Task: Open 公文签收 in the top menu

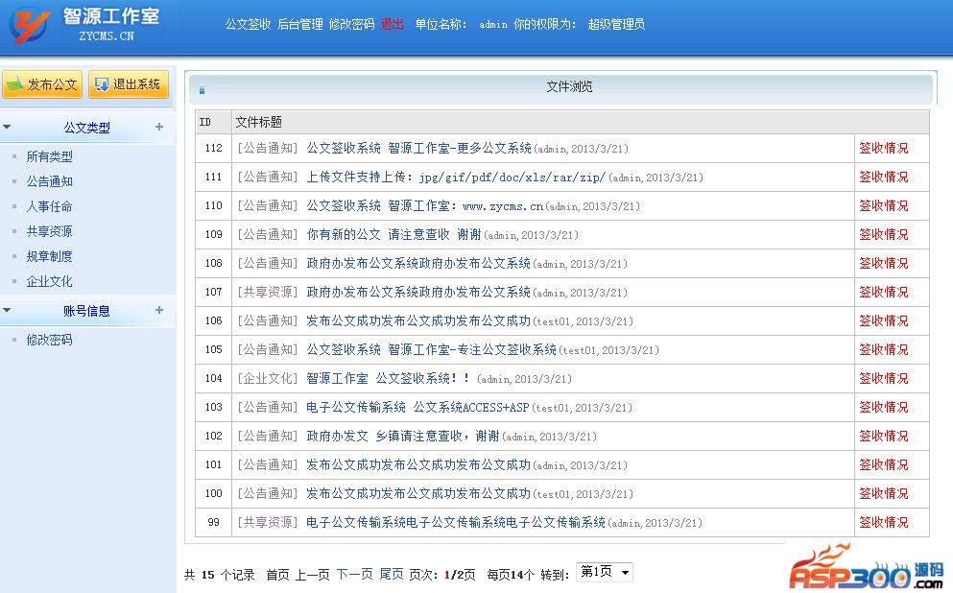Action: (x=248, y=24)
